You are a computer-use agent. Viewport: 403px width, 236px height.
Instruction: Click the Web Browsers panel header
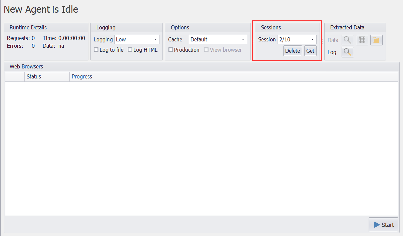(26, 66)
